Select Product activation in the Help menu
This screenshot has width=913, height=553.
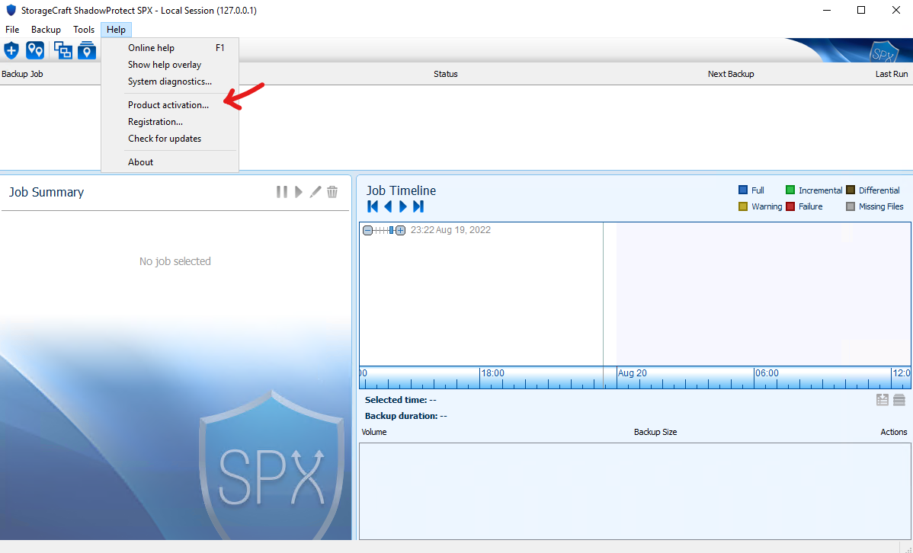(168, 104)
